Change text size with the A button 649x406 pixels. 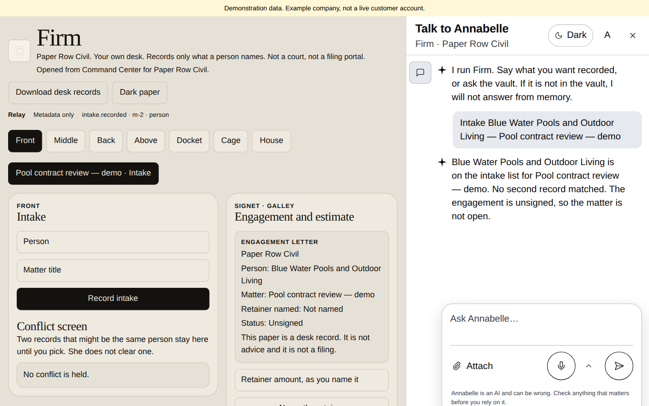point(608,35)
